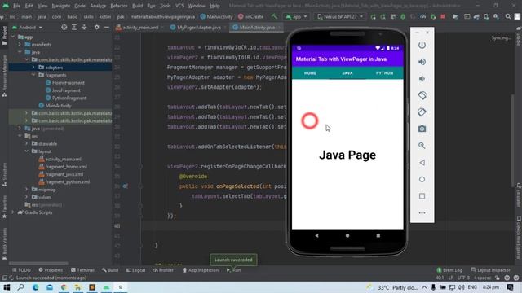Power off the emulator with the power icon
Viewport: 522px width, 293px height.
point(422,45)
